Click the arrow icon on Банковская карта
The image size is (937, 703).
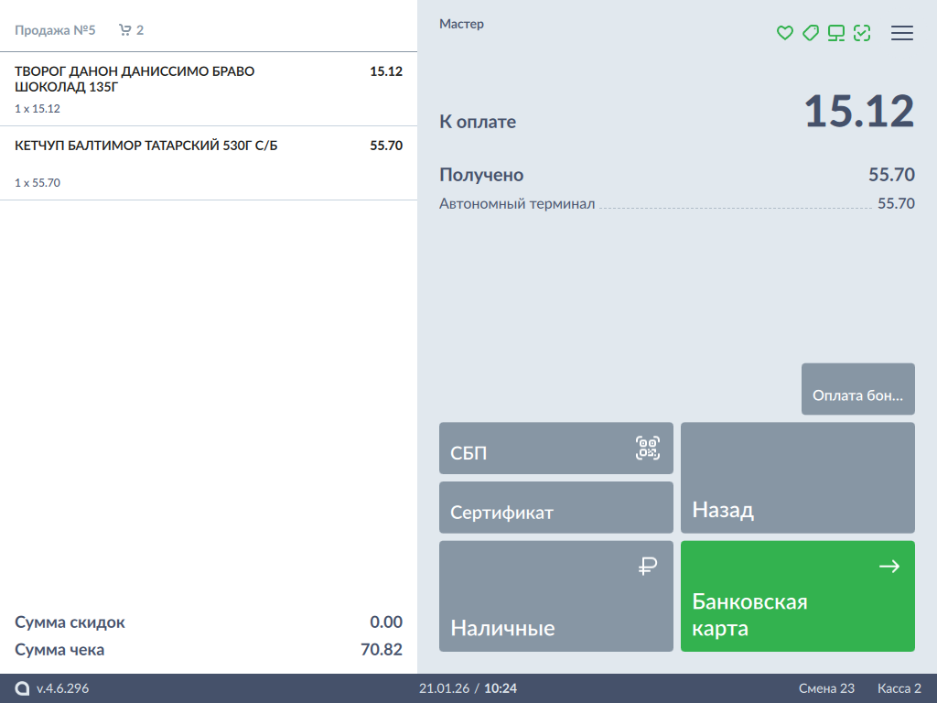click(x=889, y=567)
